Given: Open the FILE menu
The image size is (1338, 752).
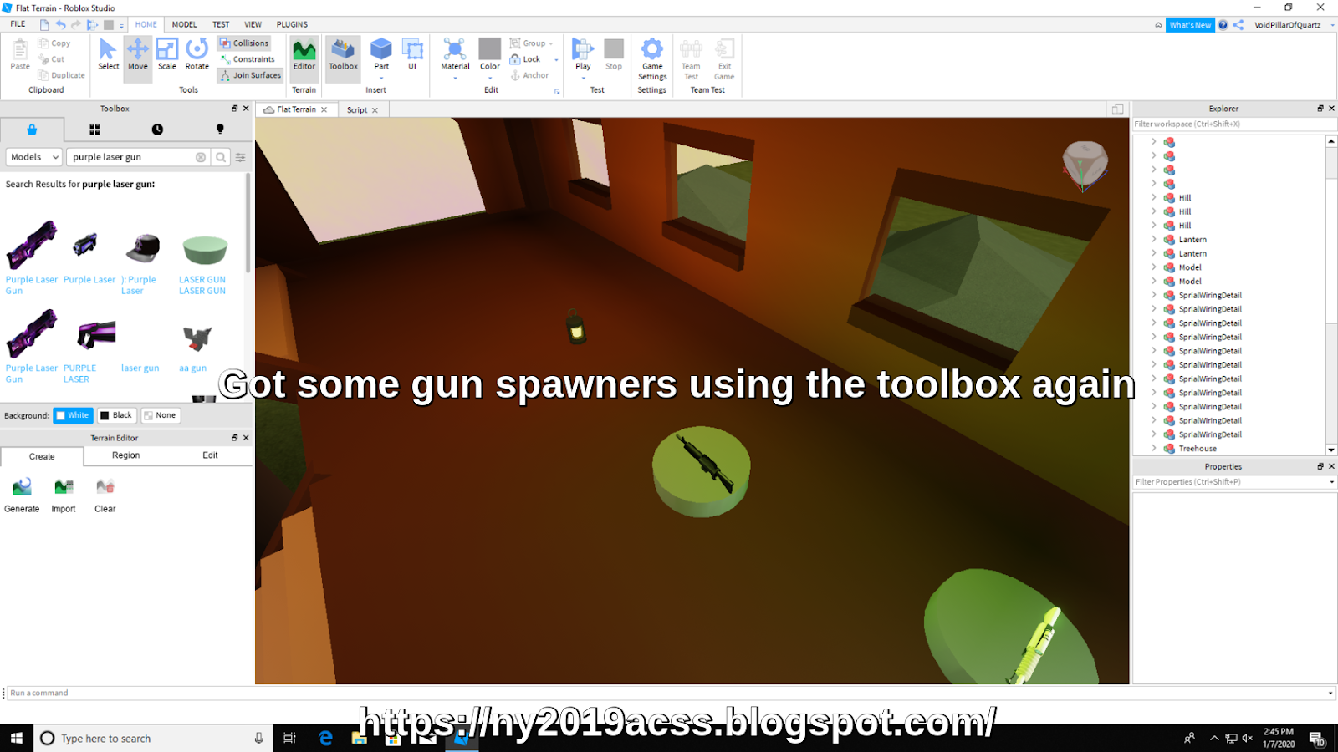Looking at the screenshot, I should point(18,24).
